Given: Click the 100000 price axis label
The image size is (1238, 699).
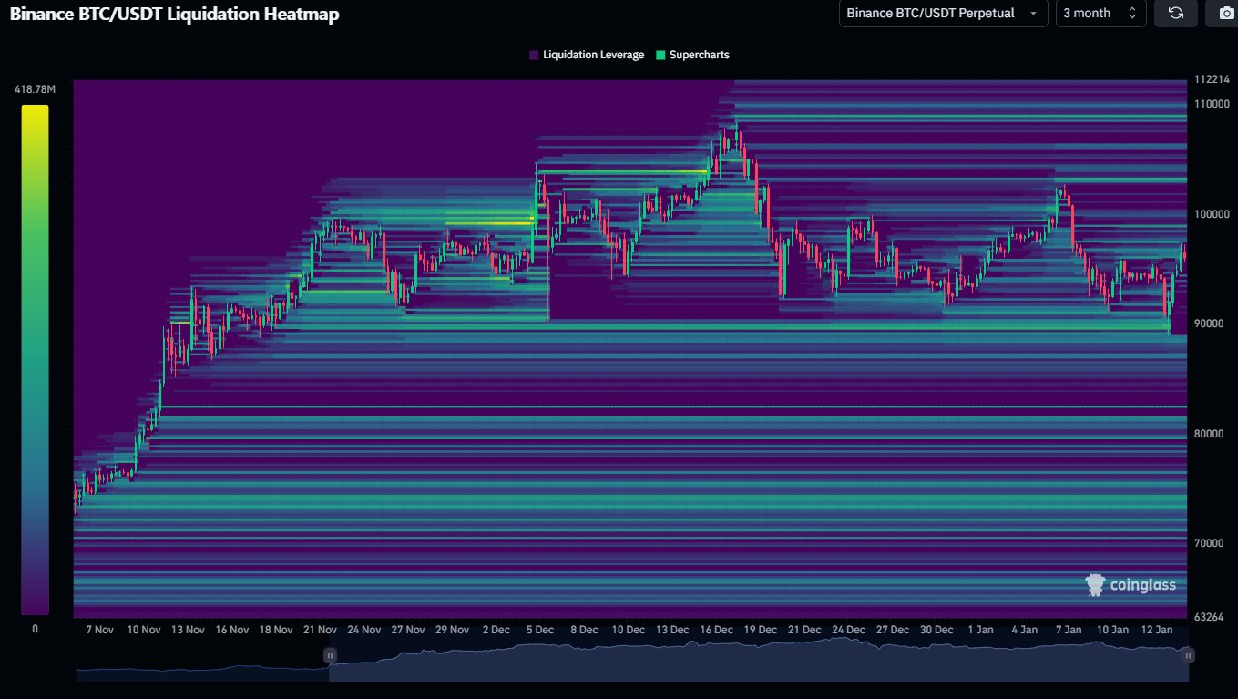Looking at the screenshot, I should pyautogui.click(x=1212, y=214).
